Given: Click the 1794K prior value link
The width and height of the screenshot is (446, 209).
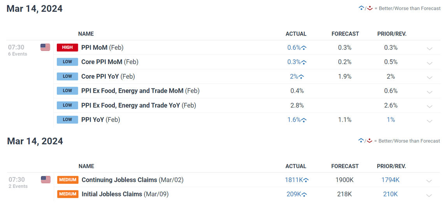Looking at the screenshot, I should pyautogui.click(x=390, y=180).
